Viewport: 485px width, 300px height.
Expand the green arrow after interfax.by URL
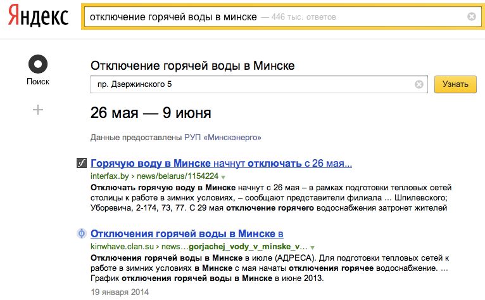(224, 176)
